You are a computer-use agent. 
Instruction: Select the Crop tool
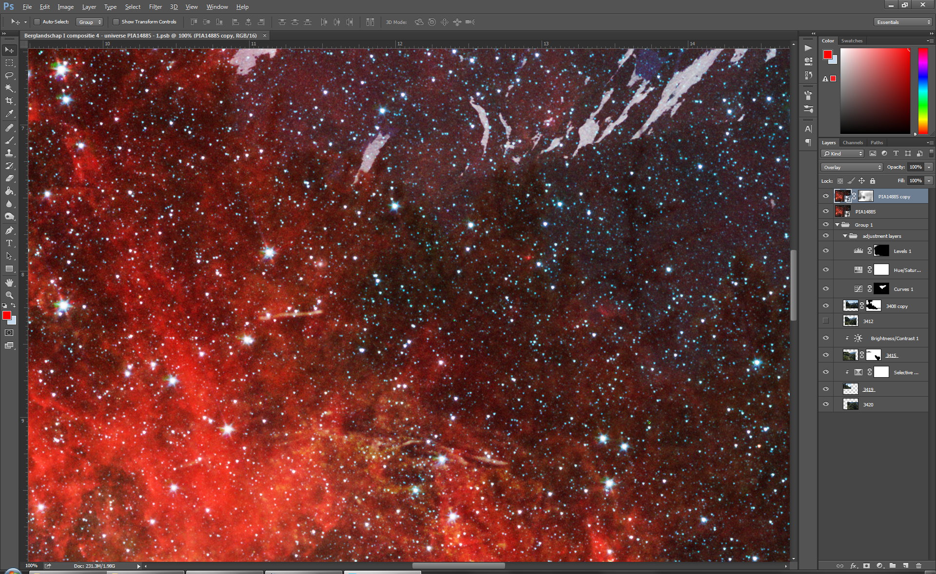tap(9, 101)
